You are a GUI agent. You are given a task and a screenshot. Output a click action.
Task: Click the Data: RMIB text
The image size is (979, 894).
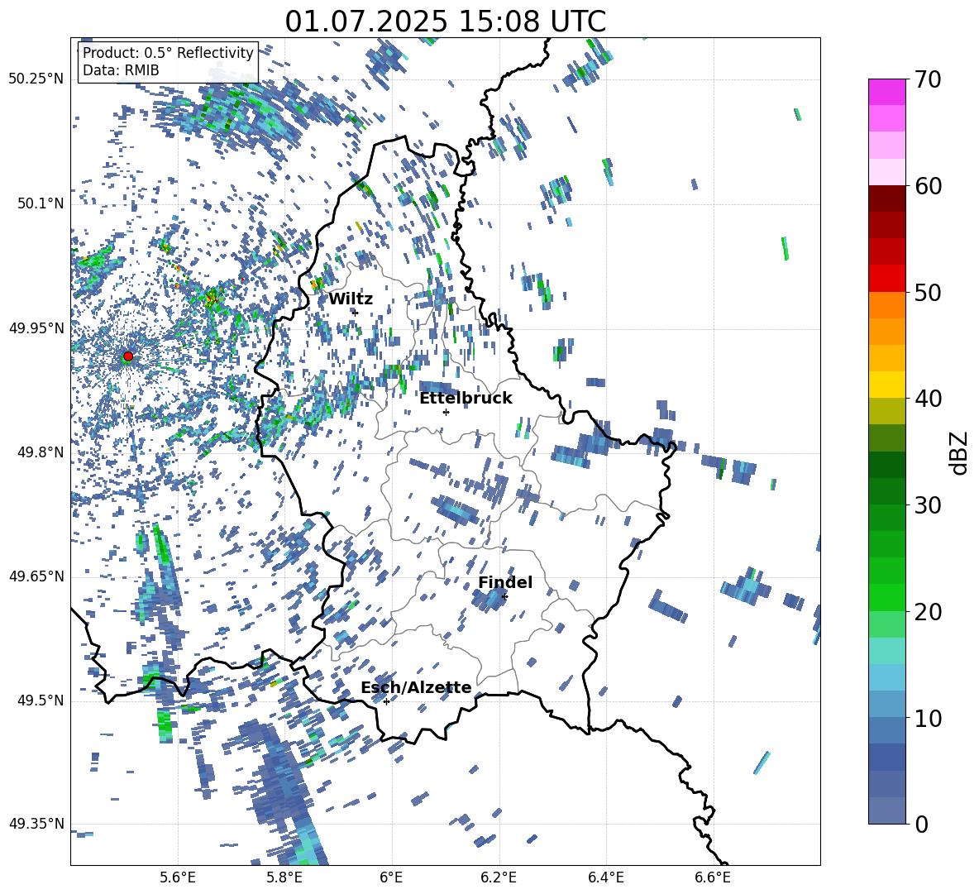pos(121,70)
